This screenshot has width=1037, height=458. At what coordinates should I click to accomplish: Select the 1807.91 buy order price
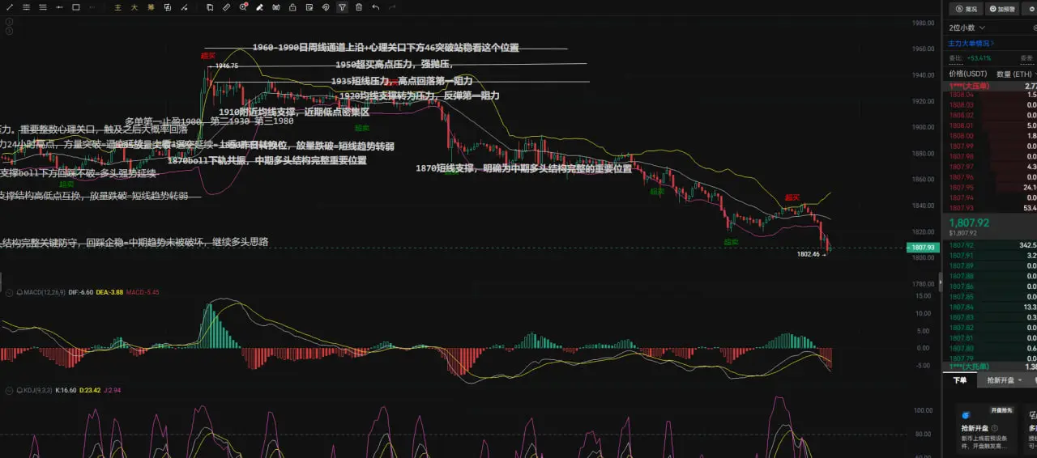pyautogui.click(x=961, y=255)
